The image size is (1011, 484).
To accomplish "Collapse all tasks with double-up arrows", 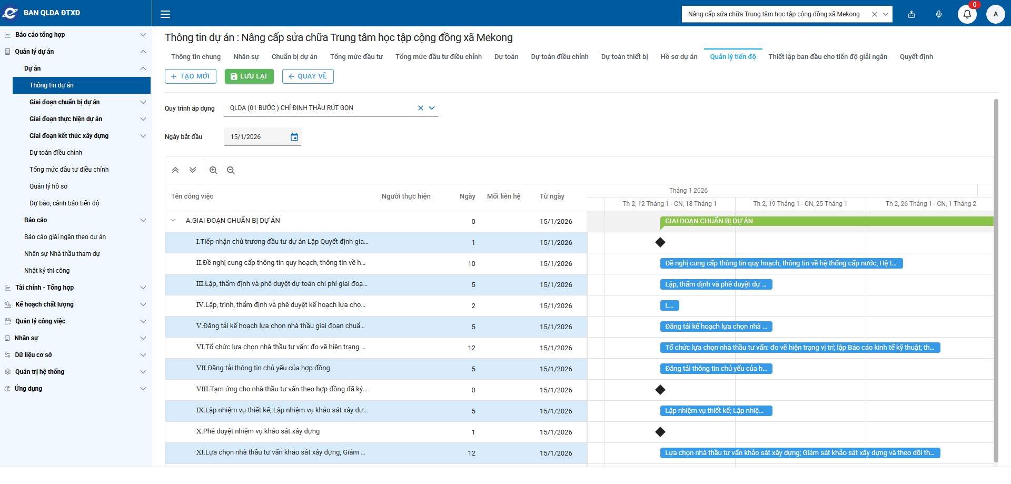I will (175, 170).
